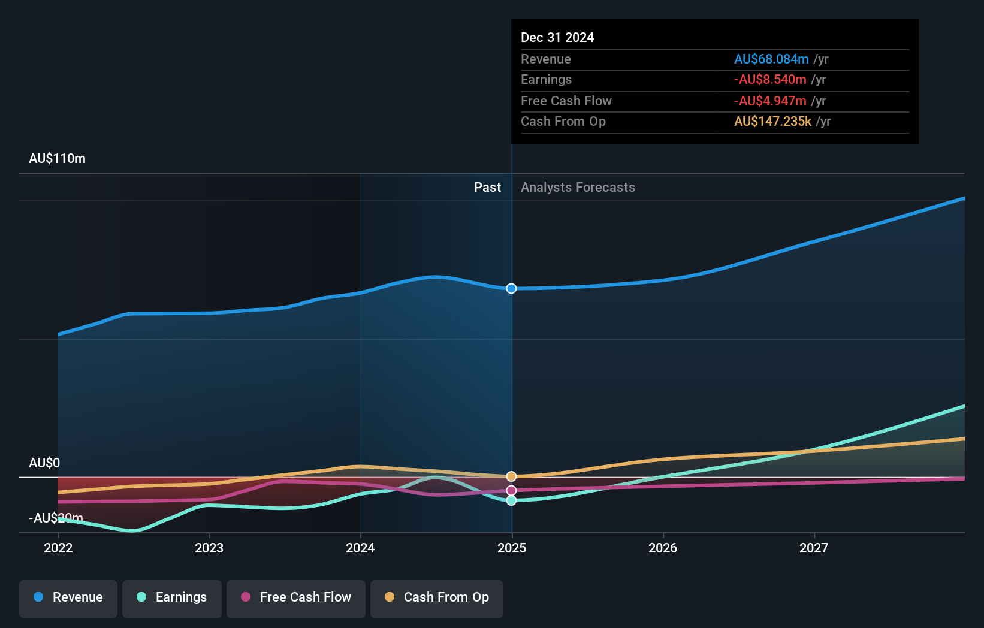Select the Free Cash Flow marker on divider line

[x=511, y=490]
